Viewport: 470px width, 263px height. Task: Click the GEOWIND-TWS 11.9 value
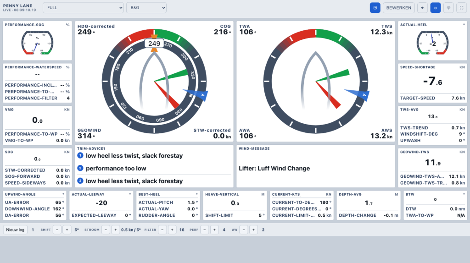pyautogui.click(x=432, y=163)
